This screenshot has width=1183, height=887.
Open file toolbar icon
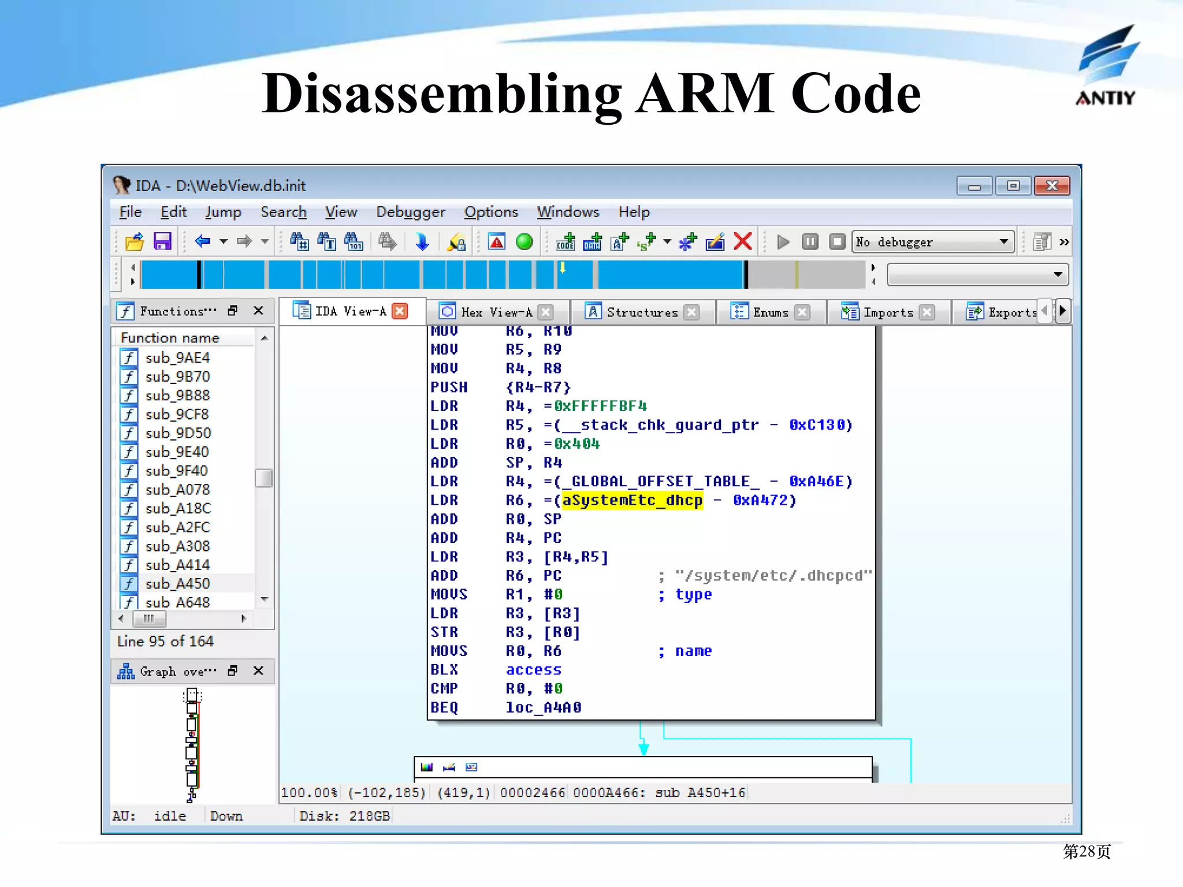coord(135,241)
